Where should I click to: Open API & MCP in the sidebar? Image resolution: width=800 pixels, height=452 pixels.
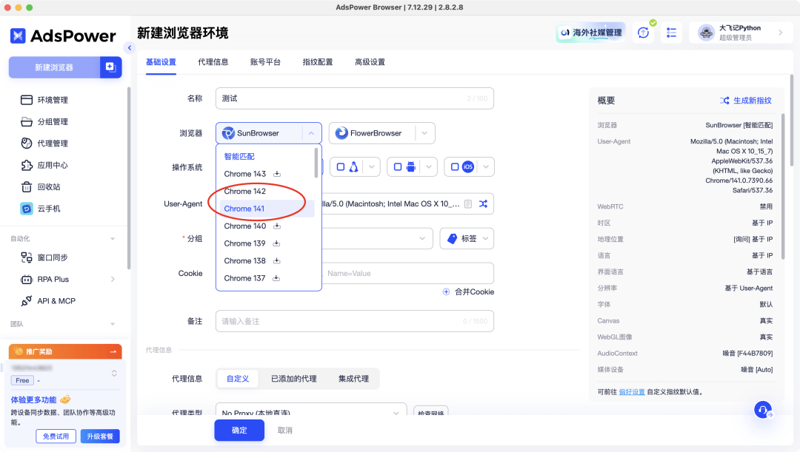pos(48,301)
